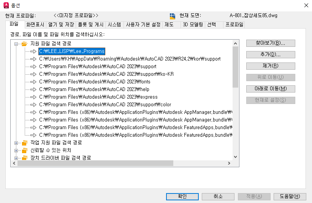This screenshot has width=312, height=203.
Task: Click the 찾아보기(B)... button
Action: (x=271, y=43)
